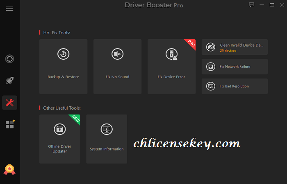Open Offline Driver Updater label
This screenshot has height=184, width=287.
pos(60,149)
